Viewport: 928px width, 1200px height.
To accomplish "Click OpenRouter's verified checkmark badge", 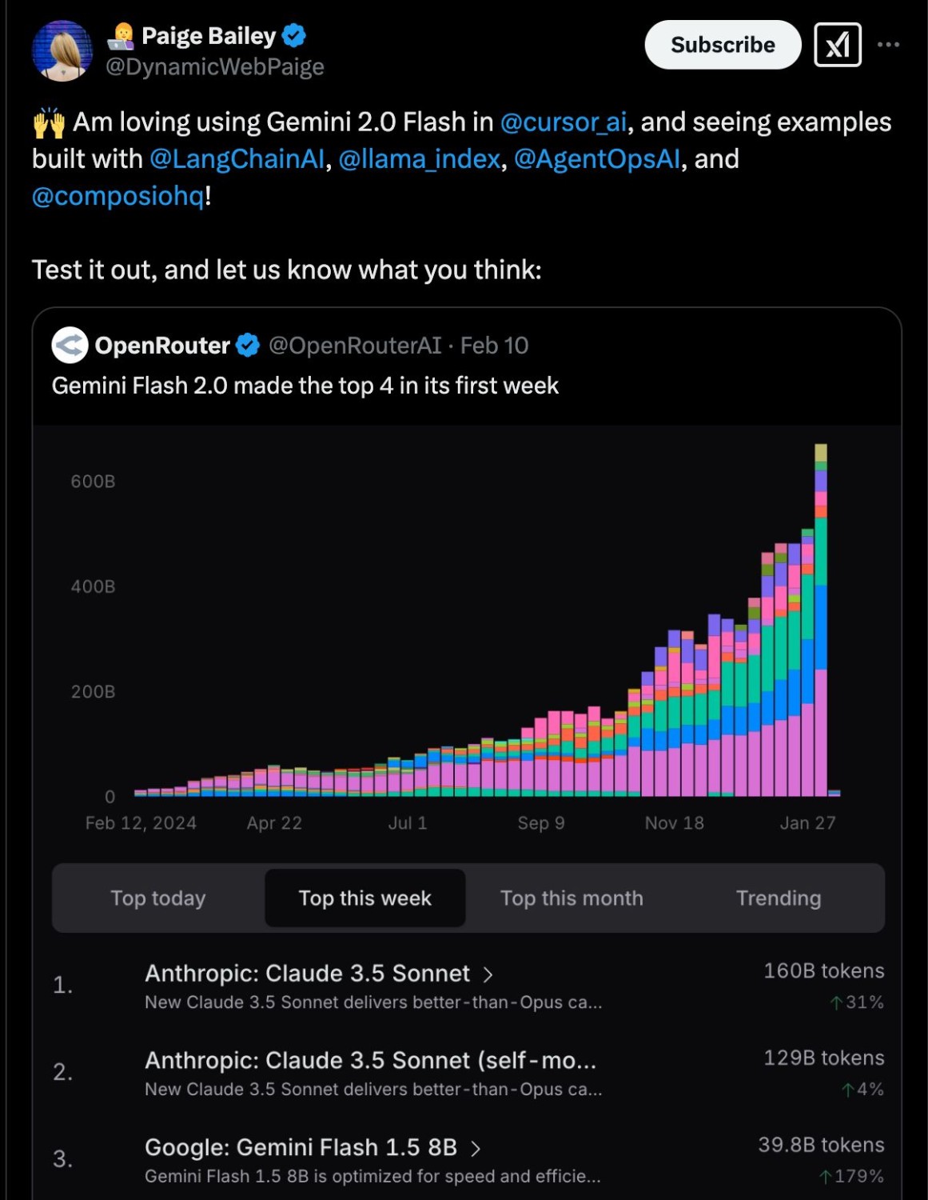I will coord(249,346).
